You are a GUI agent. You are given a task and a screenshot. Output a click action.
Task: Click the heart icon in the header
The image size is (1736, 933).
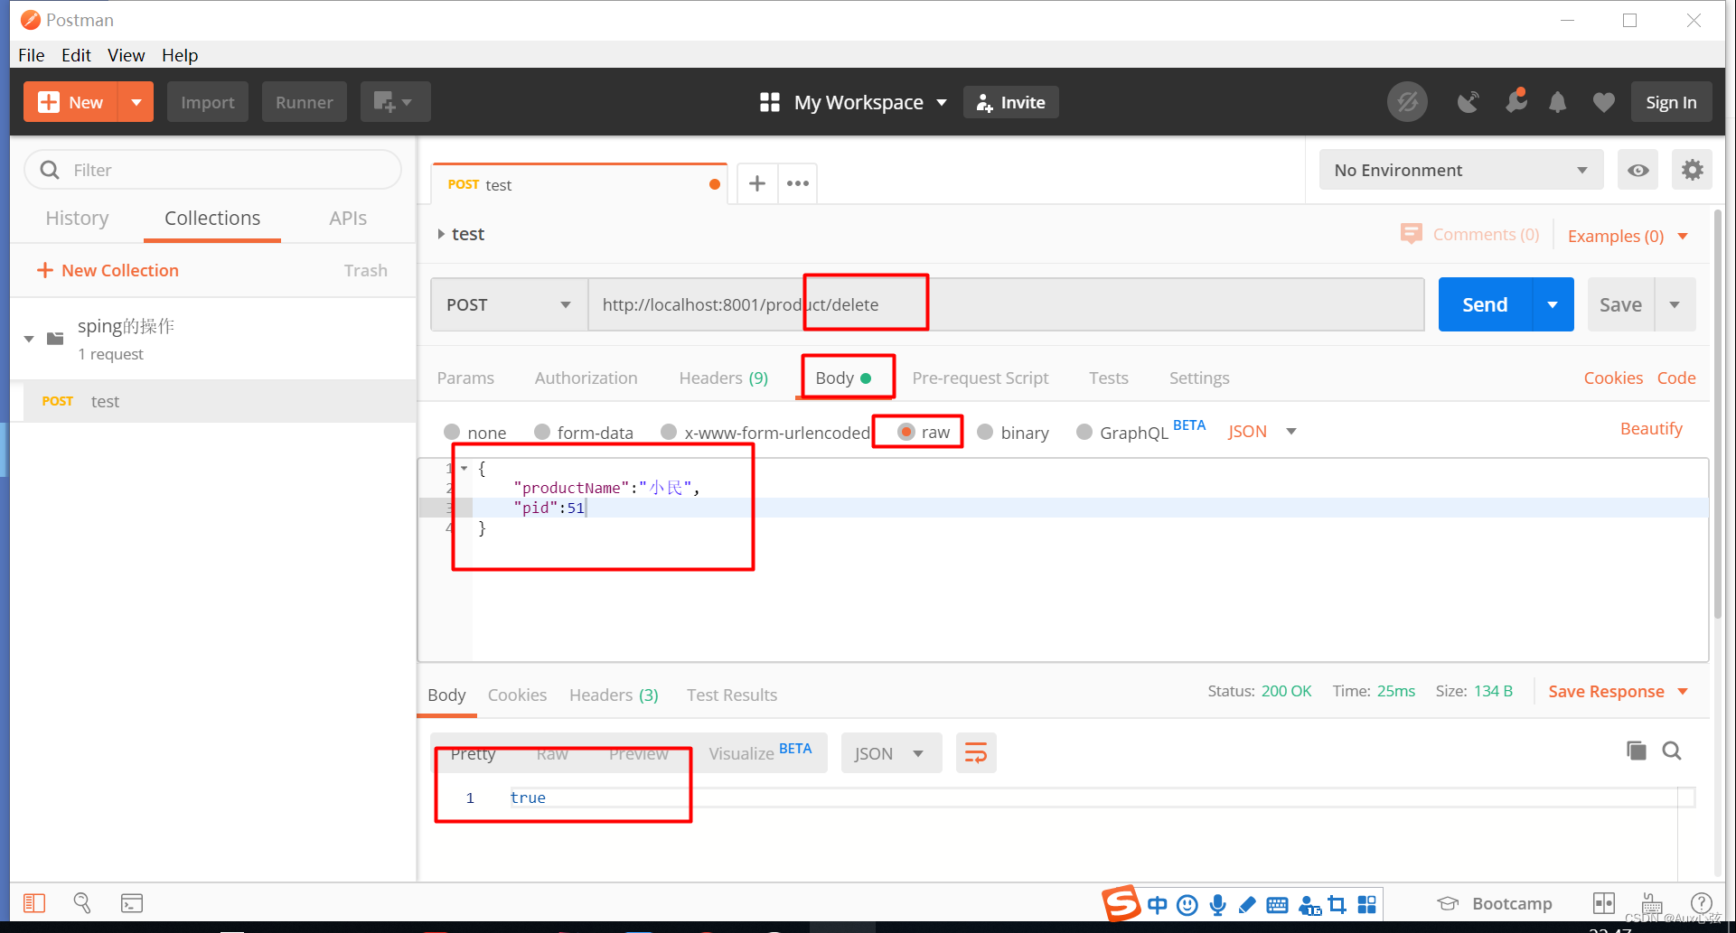(1603, 102)
